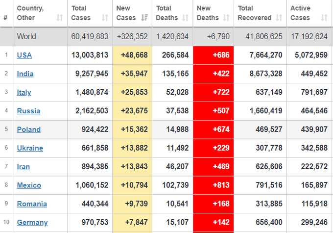333x233 pixels.
Task: Open the Romania link
Action: coord(32,204)
